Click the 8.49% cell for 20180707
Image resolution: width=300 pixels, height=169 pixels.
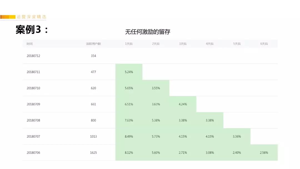pos(129,136)
